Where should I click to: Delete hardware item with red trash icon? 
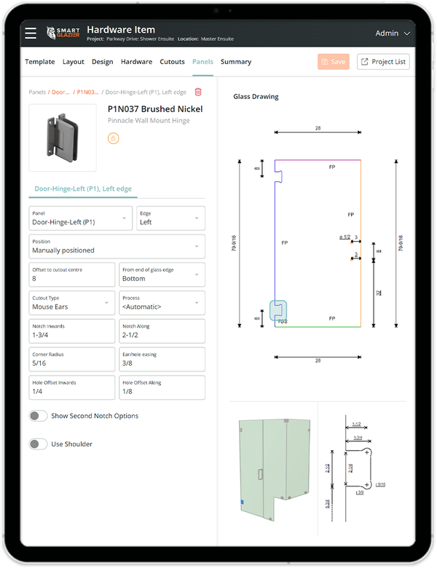[198, 92]
